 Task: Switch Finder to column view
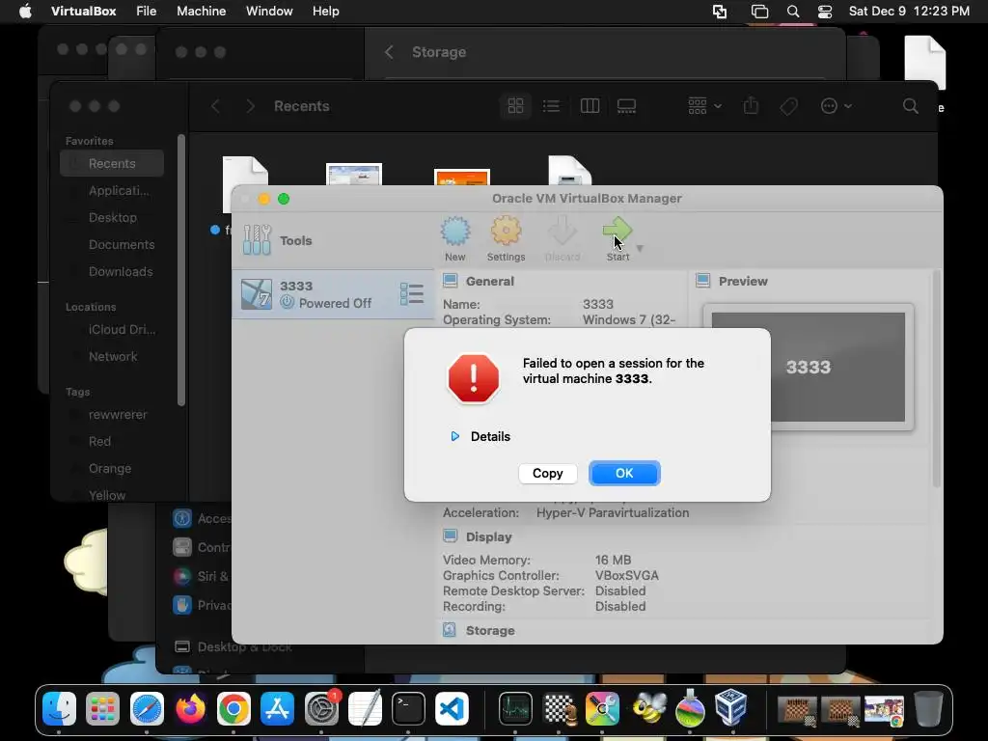pos(590,106)
